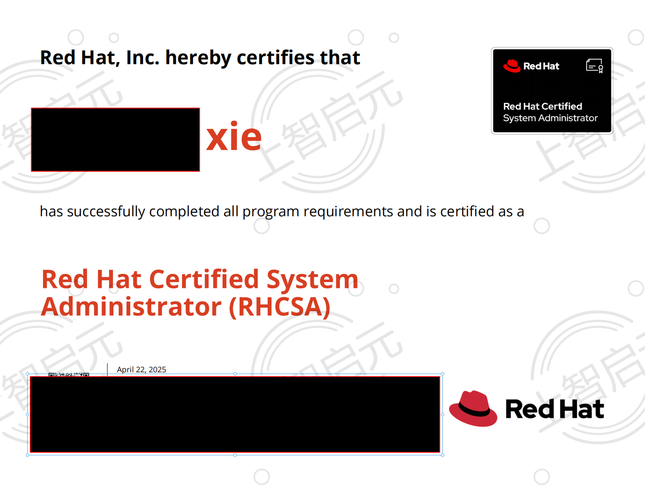The width and height of the screenshot is (645, 498).
Task: Click the certificate icon in the black badge
Action: click(x=595, y=66)
